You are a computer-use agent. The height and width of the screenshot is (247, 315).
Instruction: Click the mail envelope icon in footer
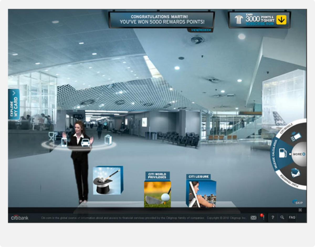click(253, 218)
